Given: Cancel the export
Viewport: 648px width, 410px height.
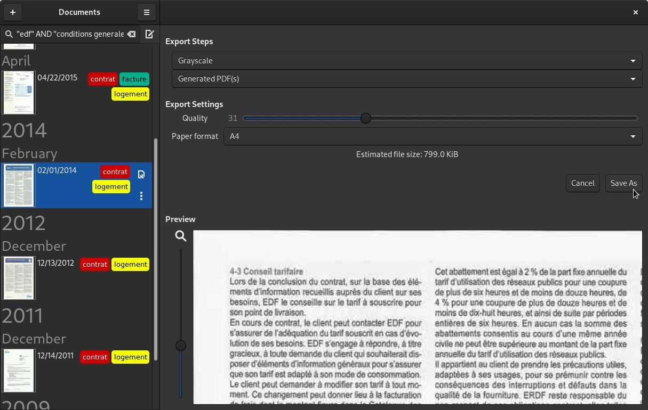Looking at the screenshot, I should point(582,183).
